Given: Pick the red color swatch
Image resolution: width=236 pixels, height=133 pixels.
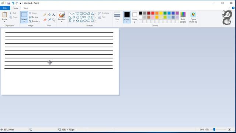Looking at the screenshot, I should tap(153, 13).
